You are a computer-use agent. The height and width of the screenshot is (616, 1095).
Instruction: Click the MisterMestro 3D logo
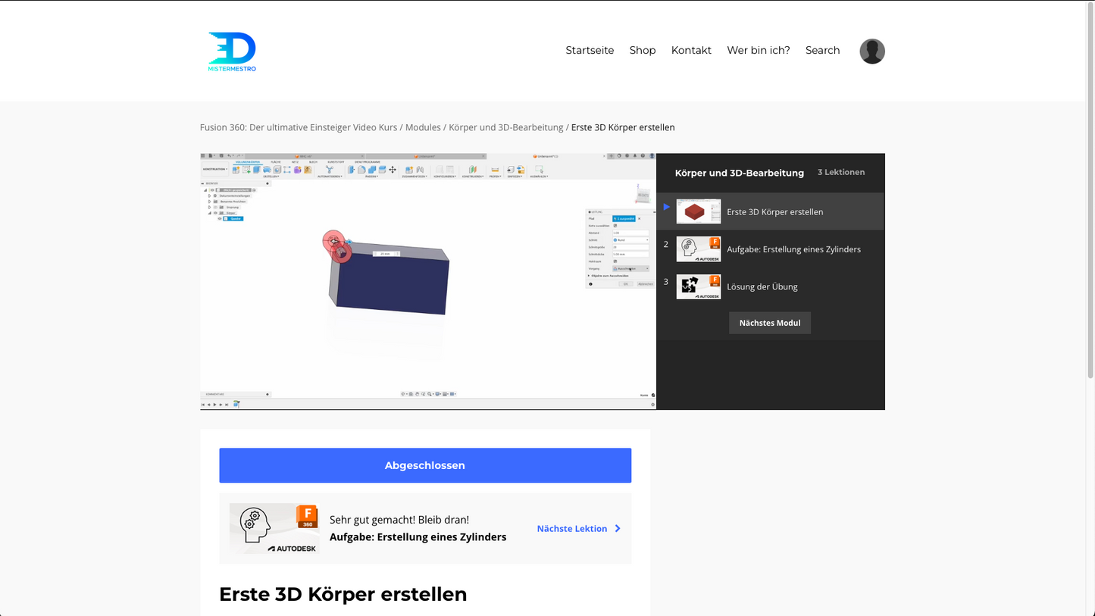pyautogui.click(x=232, y=52)
